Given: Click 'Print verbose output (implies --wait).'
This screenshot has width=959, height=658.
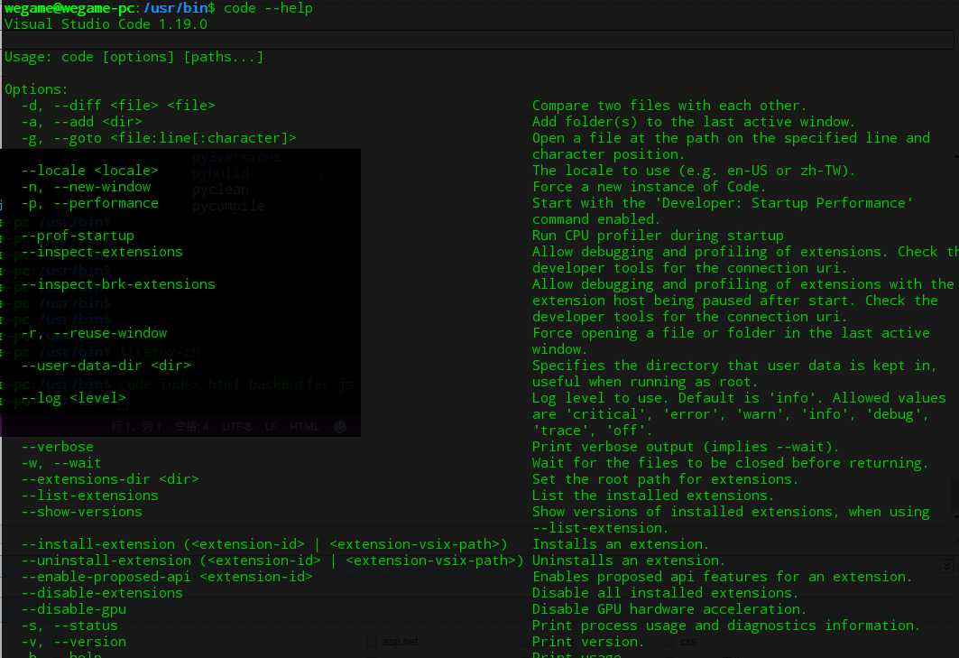Looking at the screenshot, I should point(686,447).
